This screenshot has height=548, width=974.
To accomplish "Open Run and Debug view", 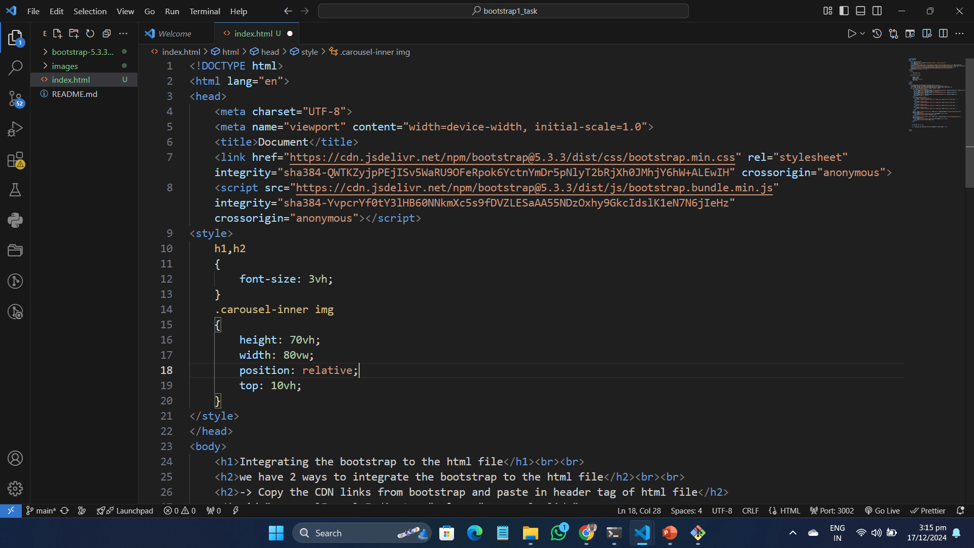I will 15,129.
